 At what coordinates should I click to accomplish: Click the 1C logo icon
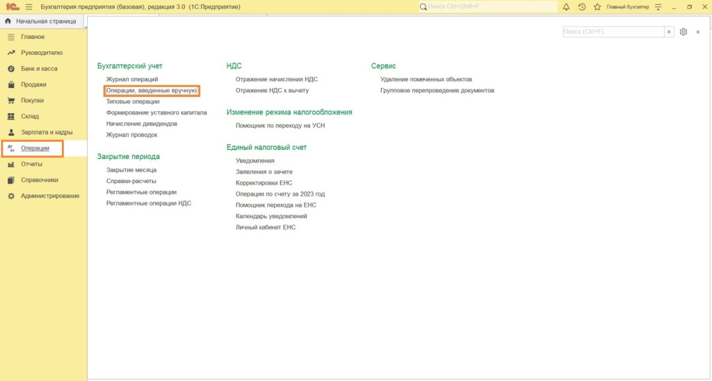11,7
